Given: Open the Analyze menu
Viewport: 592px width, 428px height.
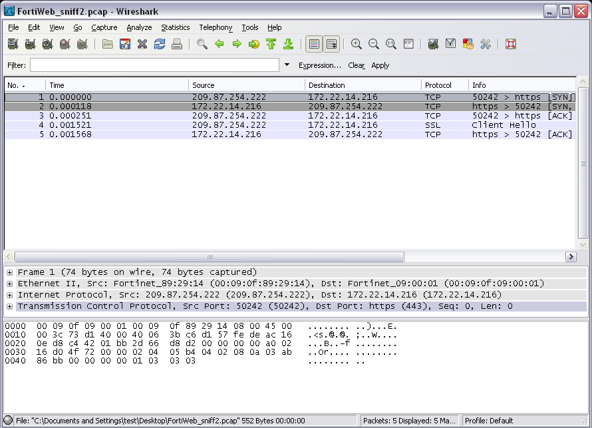Looking at the screenshot, I should pyautogui.click(x=139, y=27).
